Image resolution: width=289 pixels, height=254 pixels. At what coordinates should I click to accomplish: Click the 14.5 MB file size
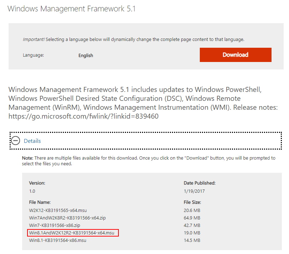192,240
